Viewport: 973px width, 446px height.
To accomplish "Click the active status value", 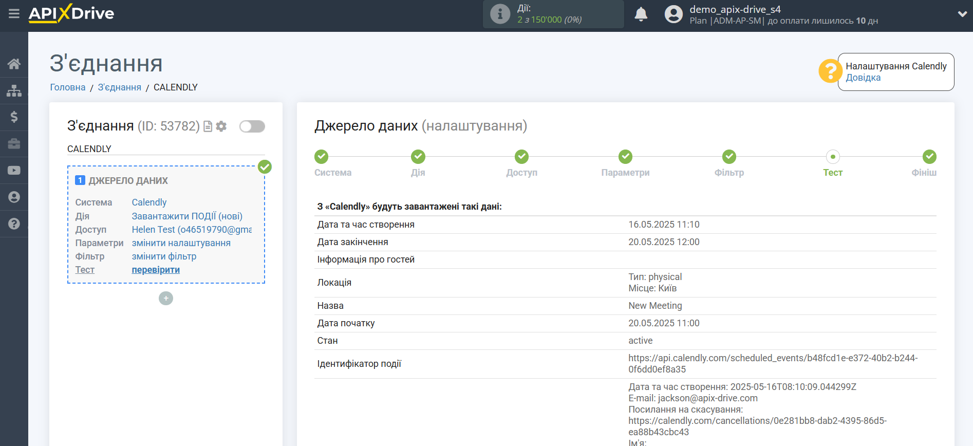I will click(x=640, y=341).
